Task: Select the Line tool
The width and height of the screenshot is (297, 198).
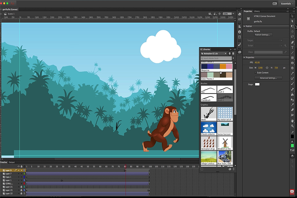Action: pos(292,53)
